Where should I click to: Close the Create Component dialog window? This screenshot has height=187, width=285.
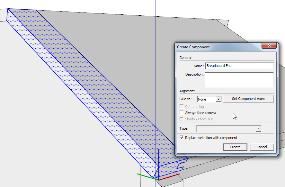tap(269, 46)
